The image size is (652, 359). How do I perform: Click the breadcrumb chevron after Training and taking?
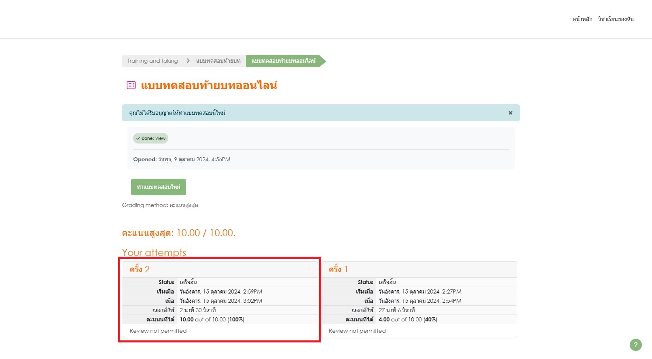tap(188, 61)
